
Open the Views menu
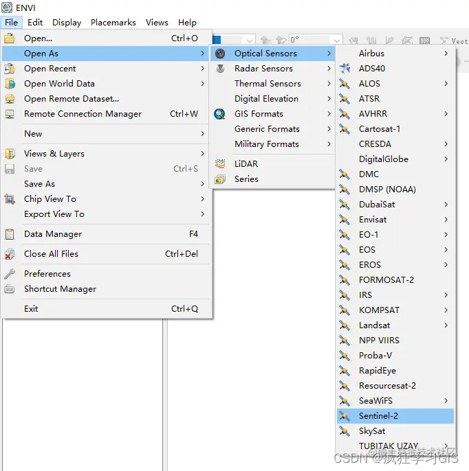pos(157,23)
